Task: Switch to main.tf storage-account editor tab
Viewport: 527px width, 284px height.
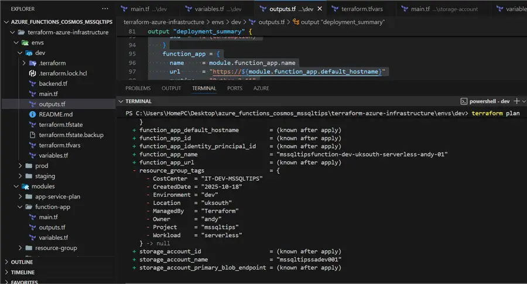Action: [444, 9]
